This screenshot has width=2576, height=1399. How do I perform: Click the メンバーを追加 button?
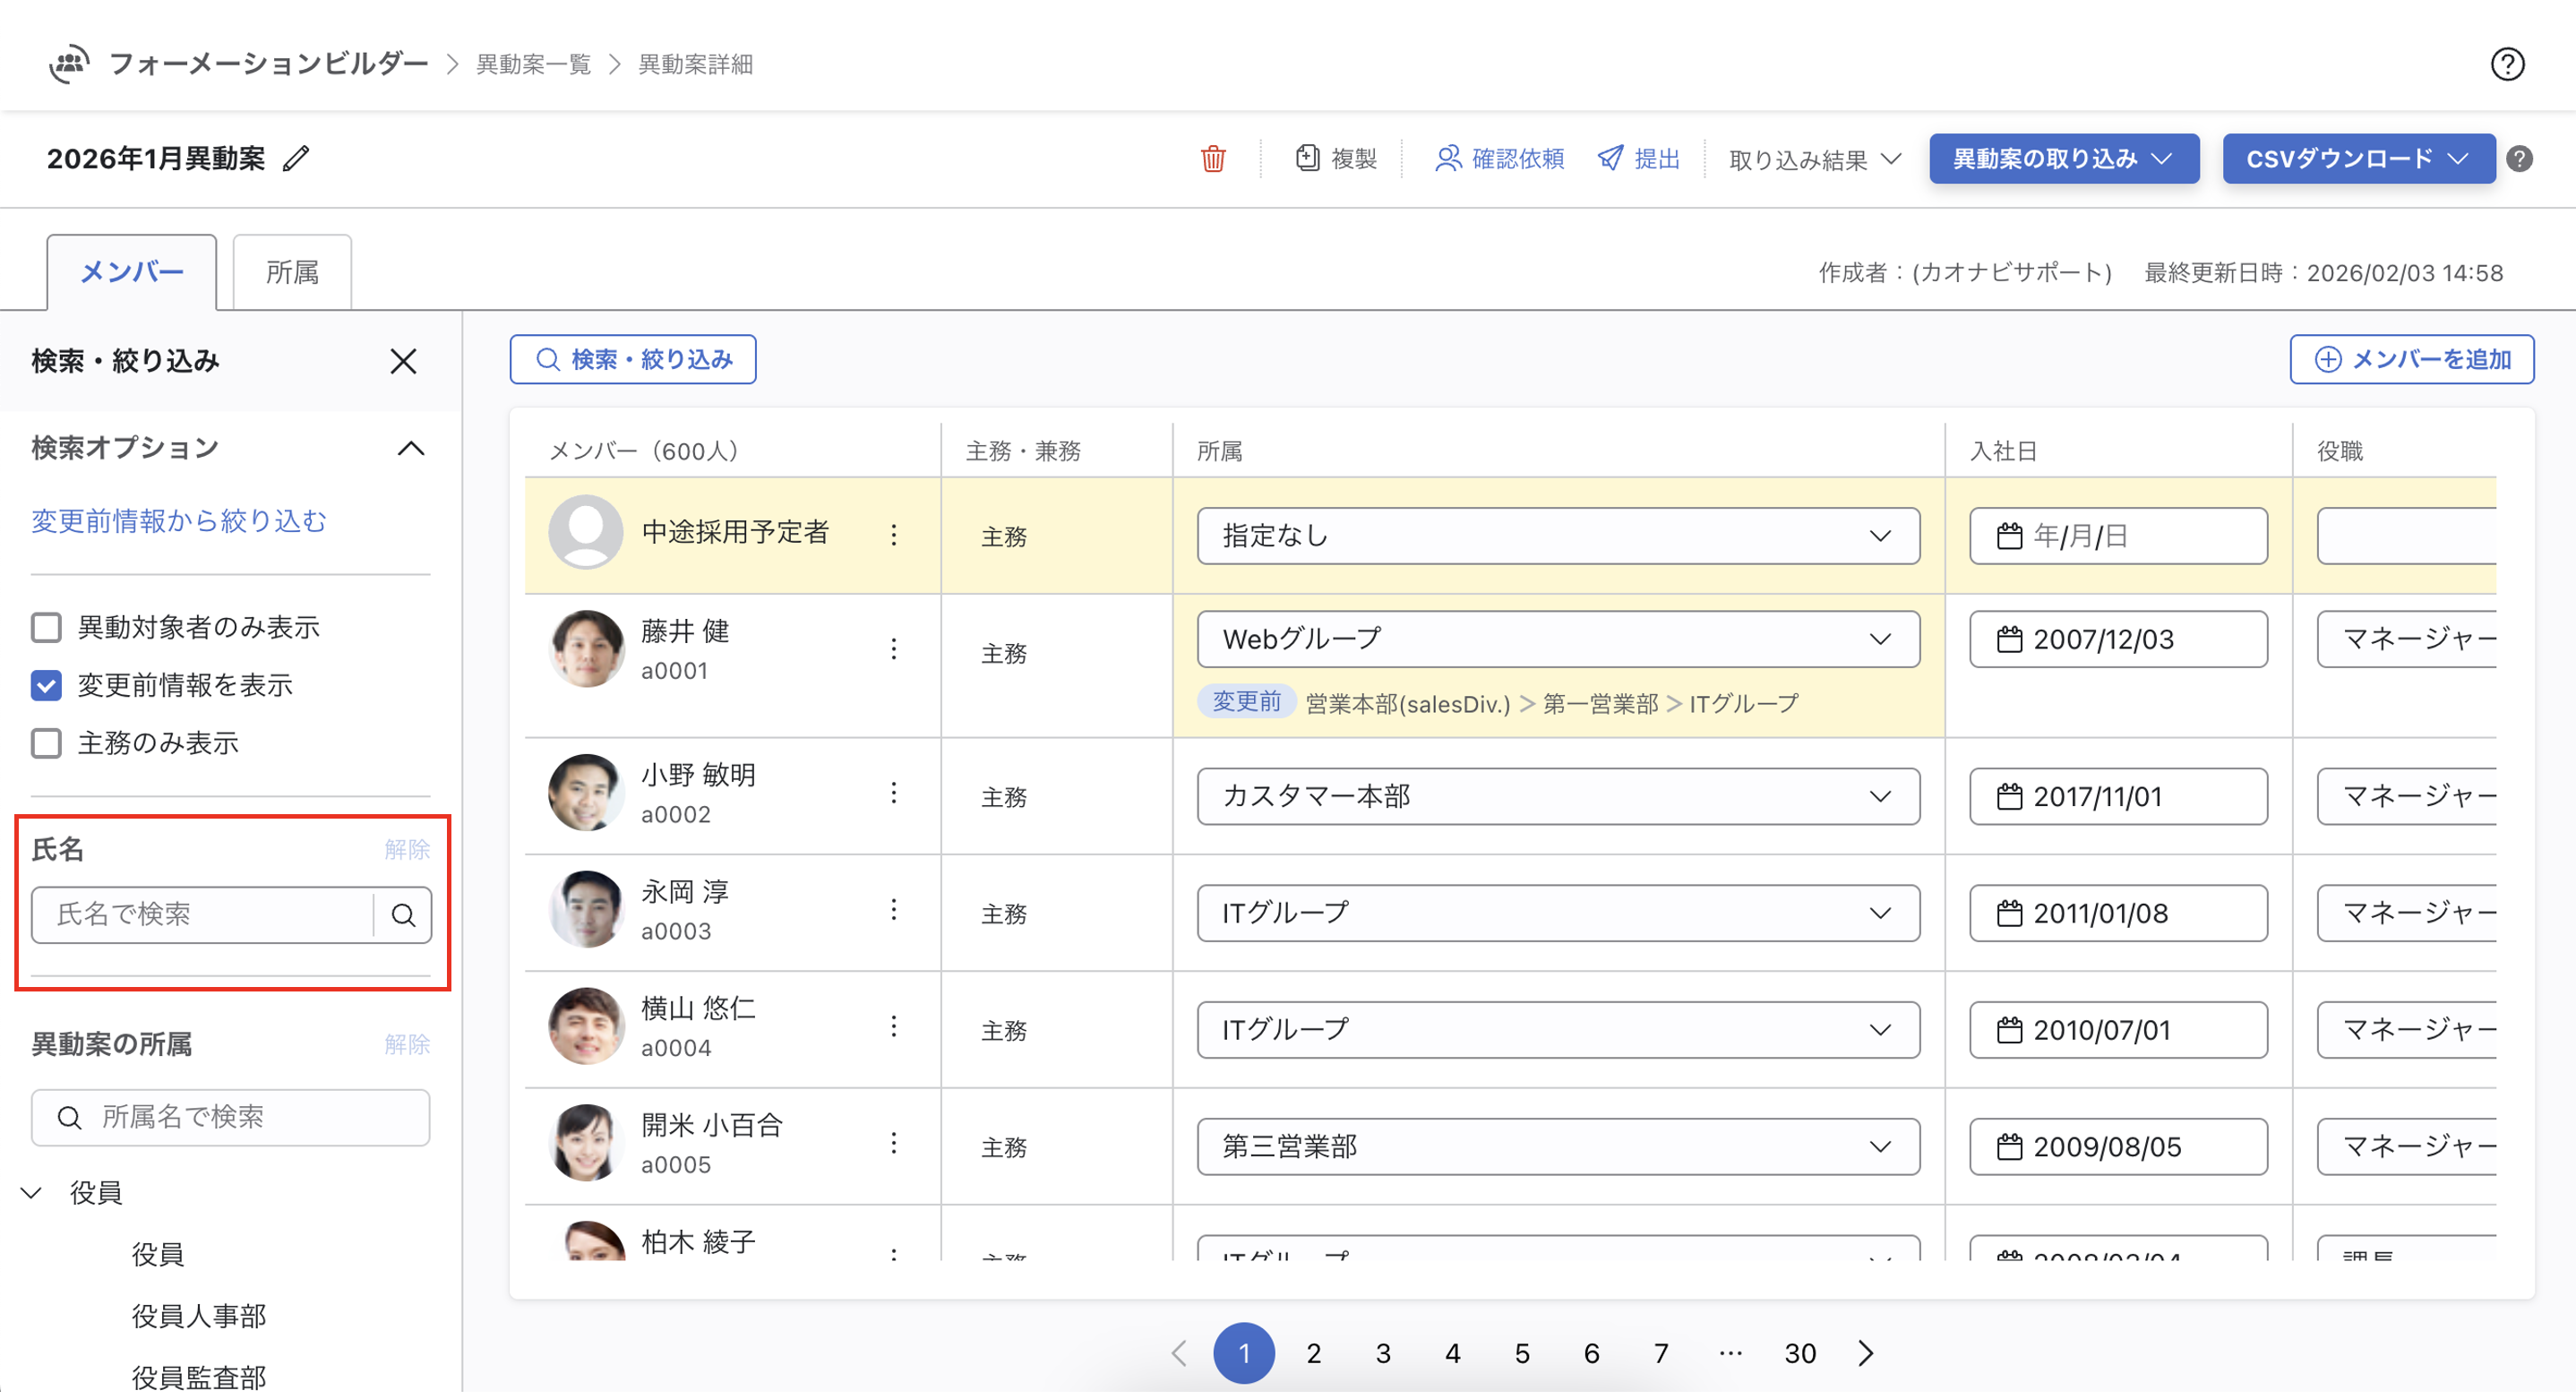pyautogui.click(x=2411, y=360)
